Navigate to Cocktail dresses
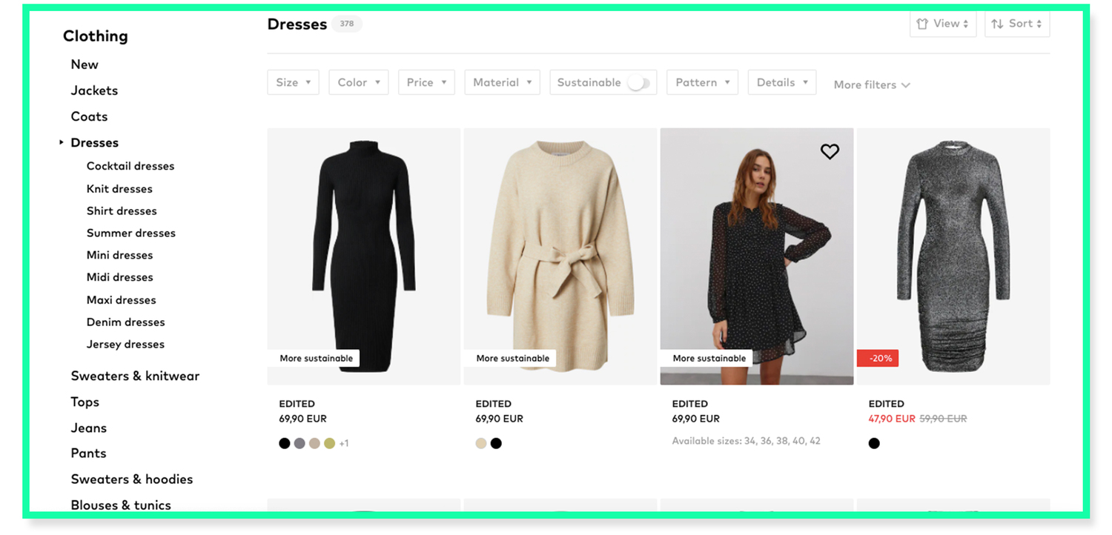This screenshot has height=535, width=1112. click(130, 166)
